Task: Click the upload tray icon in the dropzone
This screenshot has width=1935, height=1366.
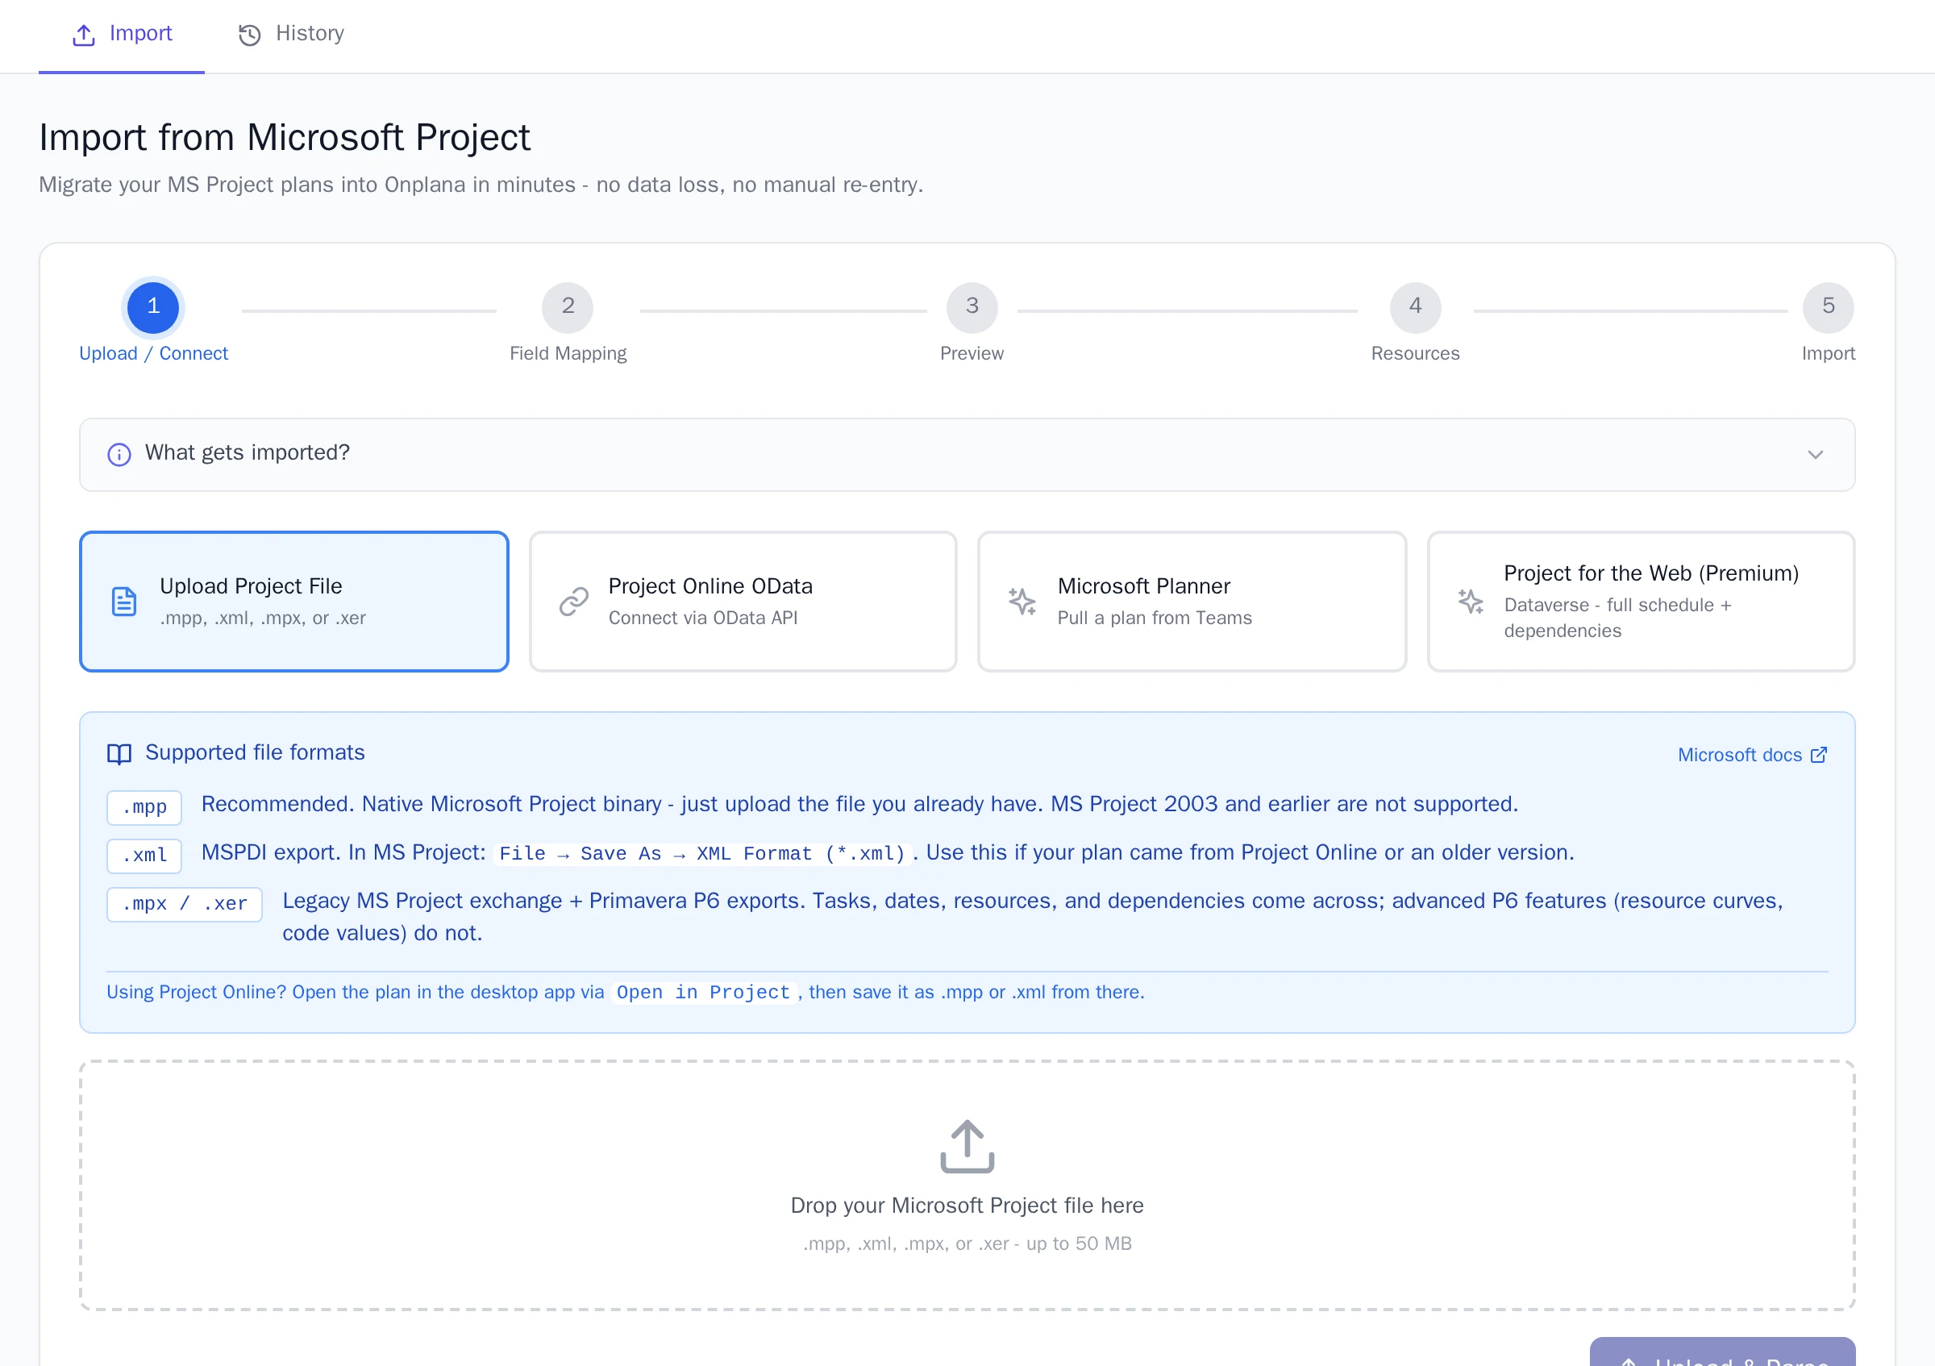Action: [x=967, y=1146]
